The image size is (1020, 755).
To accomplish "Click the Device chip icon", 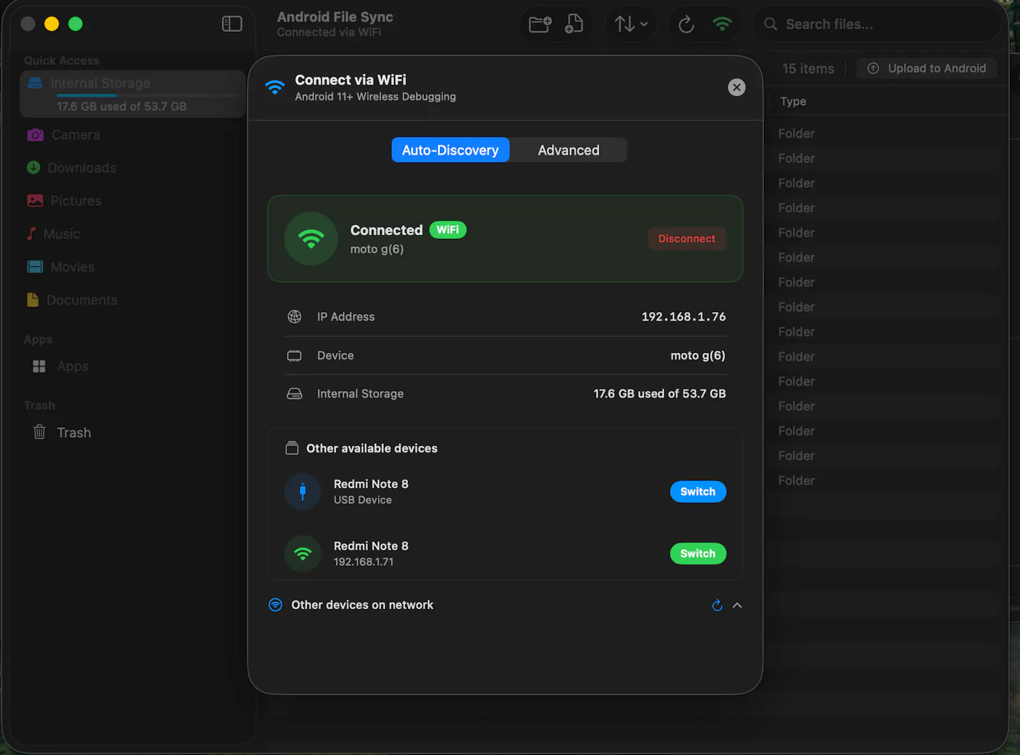I will tap(295, 356).
